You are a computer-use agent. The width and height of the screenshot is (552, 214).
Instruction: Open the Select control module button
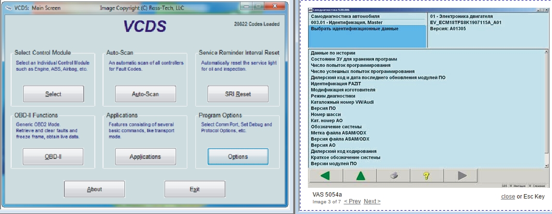click(x=53, y=94)
